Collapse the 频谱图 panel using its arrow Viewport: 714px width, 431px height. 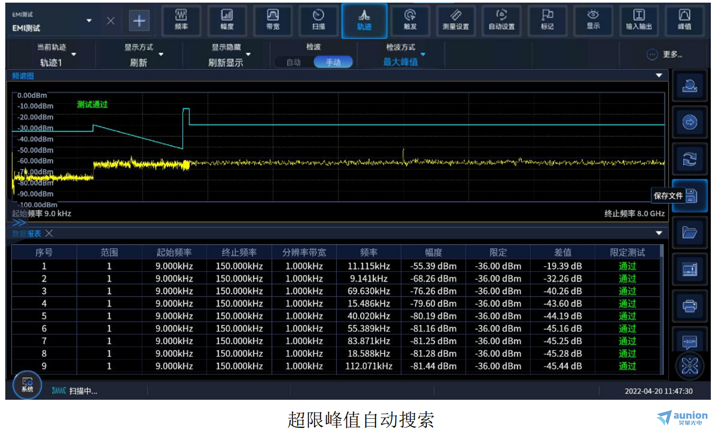click(x=659, y=76)
